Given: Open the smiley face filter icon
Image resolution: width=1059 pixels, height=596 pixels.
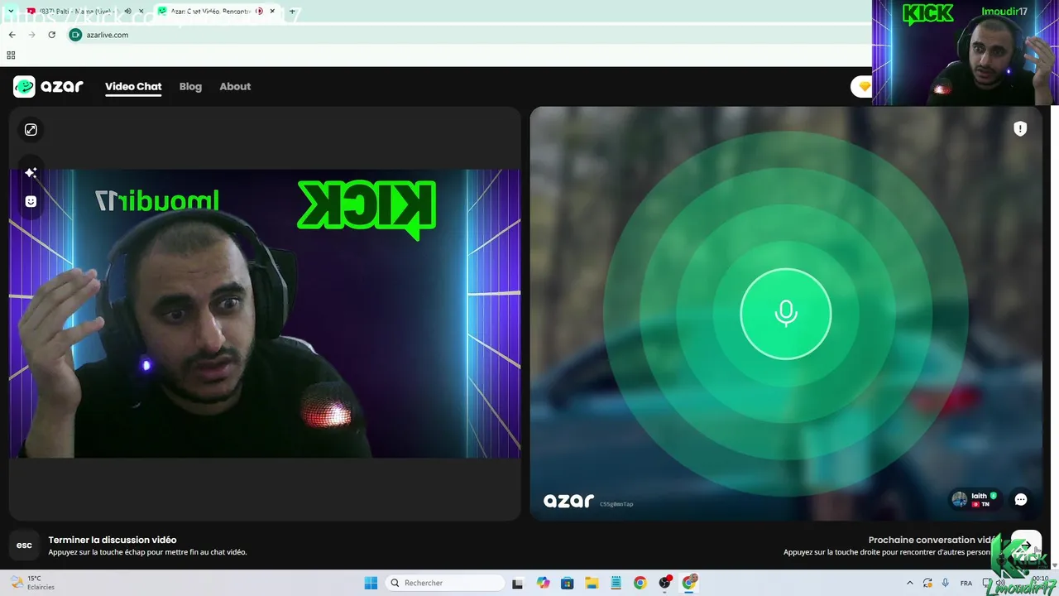Looking at the screenshot, I should [x=31, y=201].
